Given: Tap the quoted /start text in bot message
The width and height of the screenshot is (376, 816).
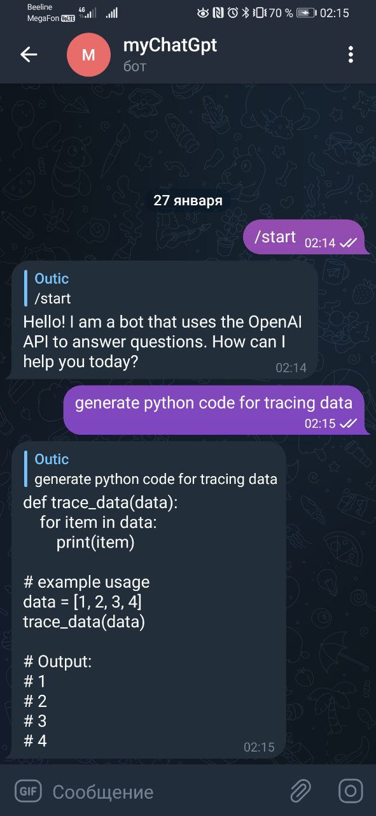Looking at the screenshot, I should tap(53, 298).
